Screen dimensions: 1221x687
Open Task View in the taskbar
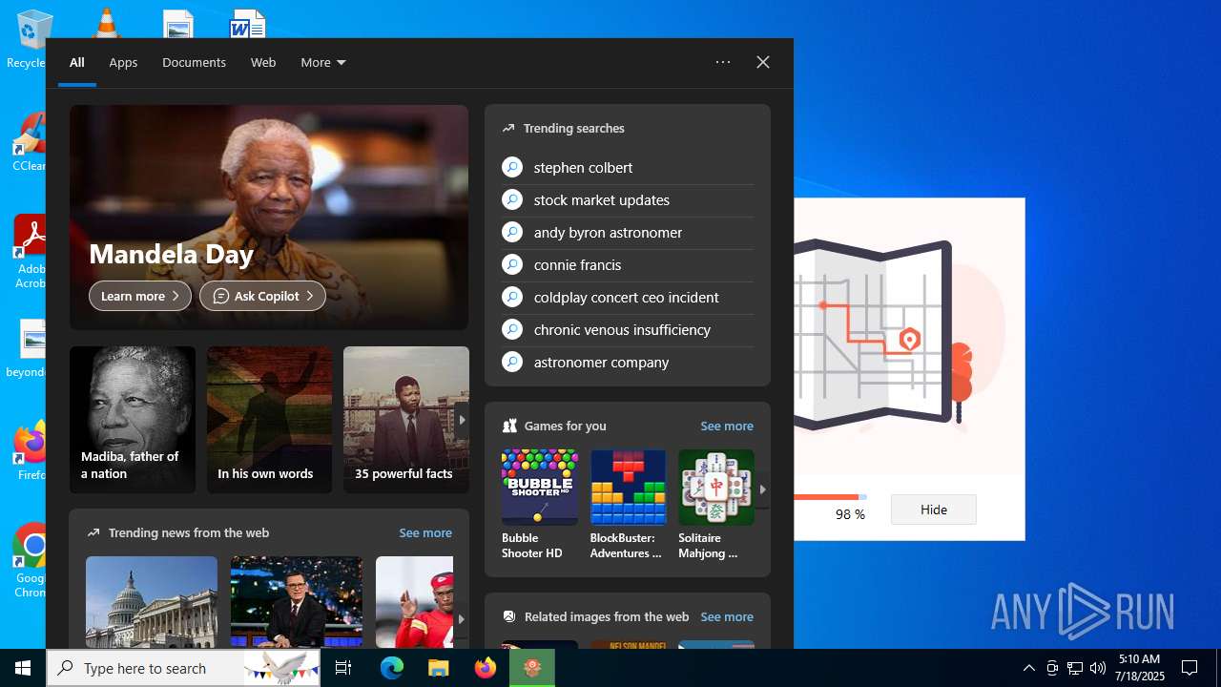click(343, 668)
